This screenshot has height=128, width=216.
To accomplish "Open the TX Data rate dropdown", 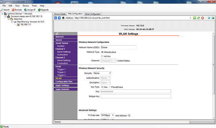I will [107, 115].
